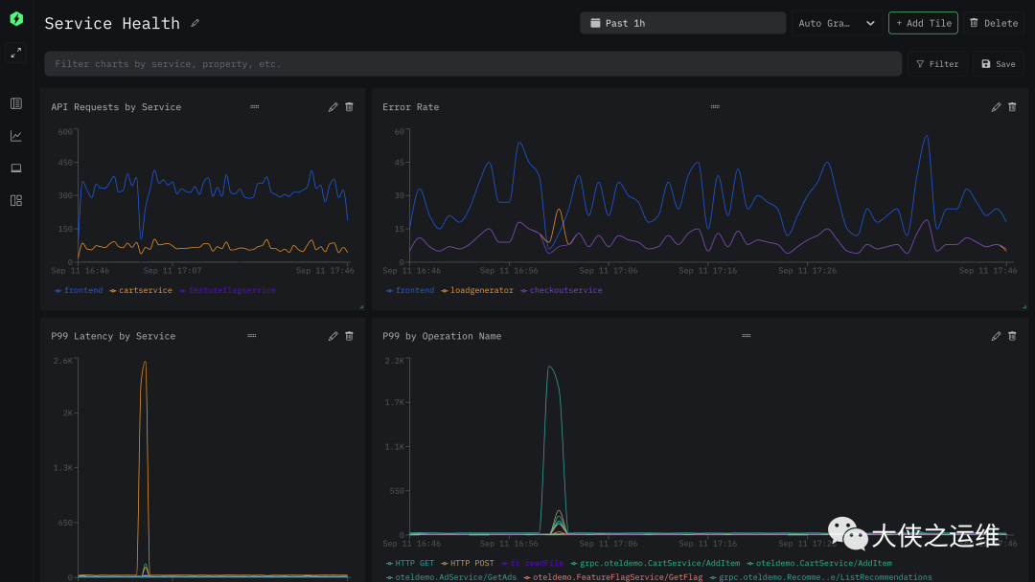Image resolution: width=1035 pixels, height=582 pixels.
Task: Delete the API Requests by Service tile
Action: [349, 107]
